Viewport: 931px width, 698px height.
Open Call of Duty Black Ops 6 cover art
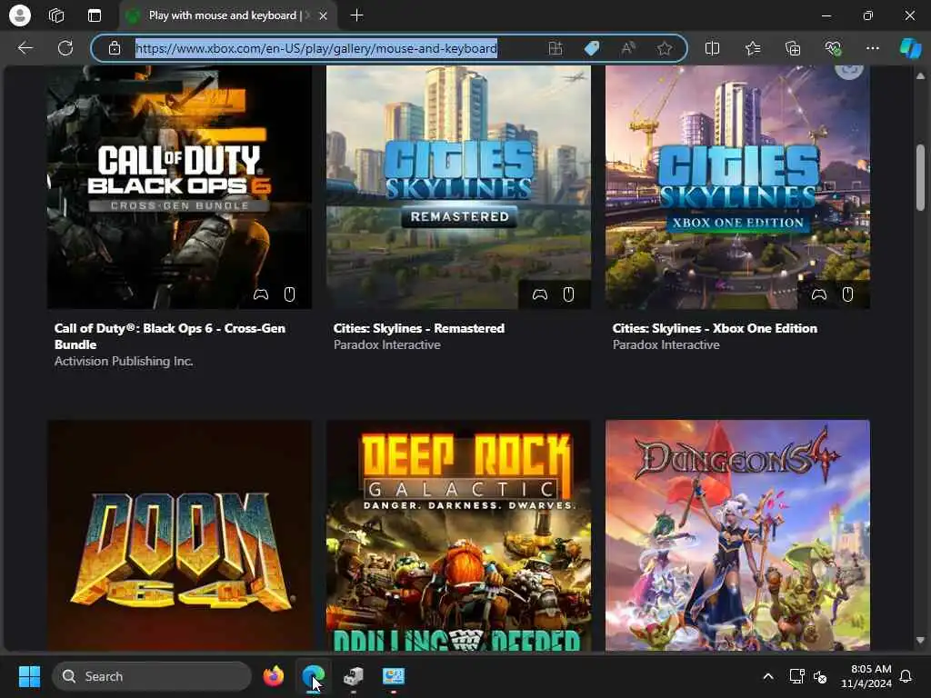pos(179,187)
